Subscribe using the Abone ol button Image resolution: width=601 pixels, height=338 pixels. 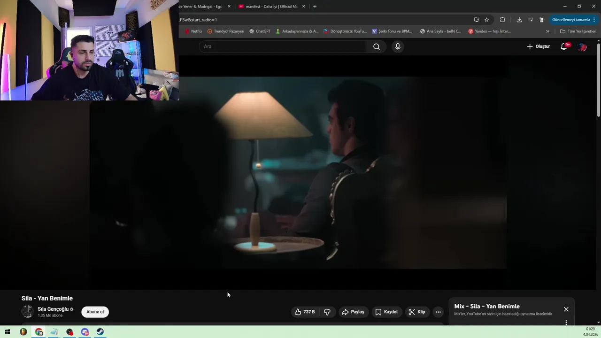click(95, 312)
